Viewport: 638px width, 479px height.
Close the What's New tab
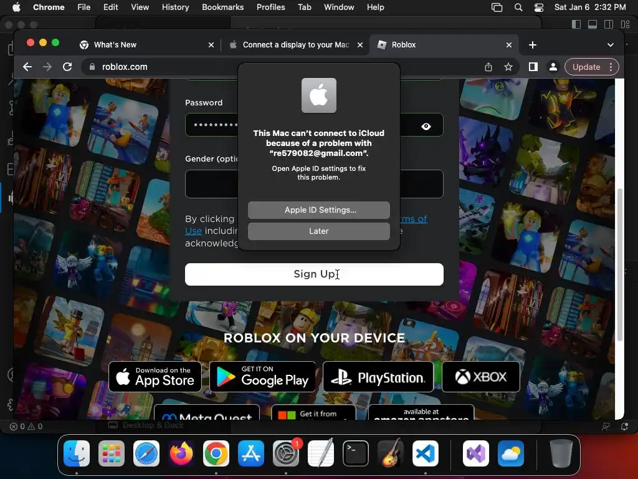tap(211, 45)
